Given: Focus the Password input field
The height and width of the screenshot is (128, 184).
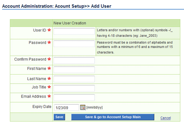Looking at the screenshot, I should point(74,44).
